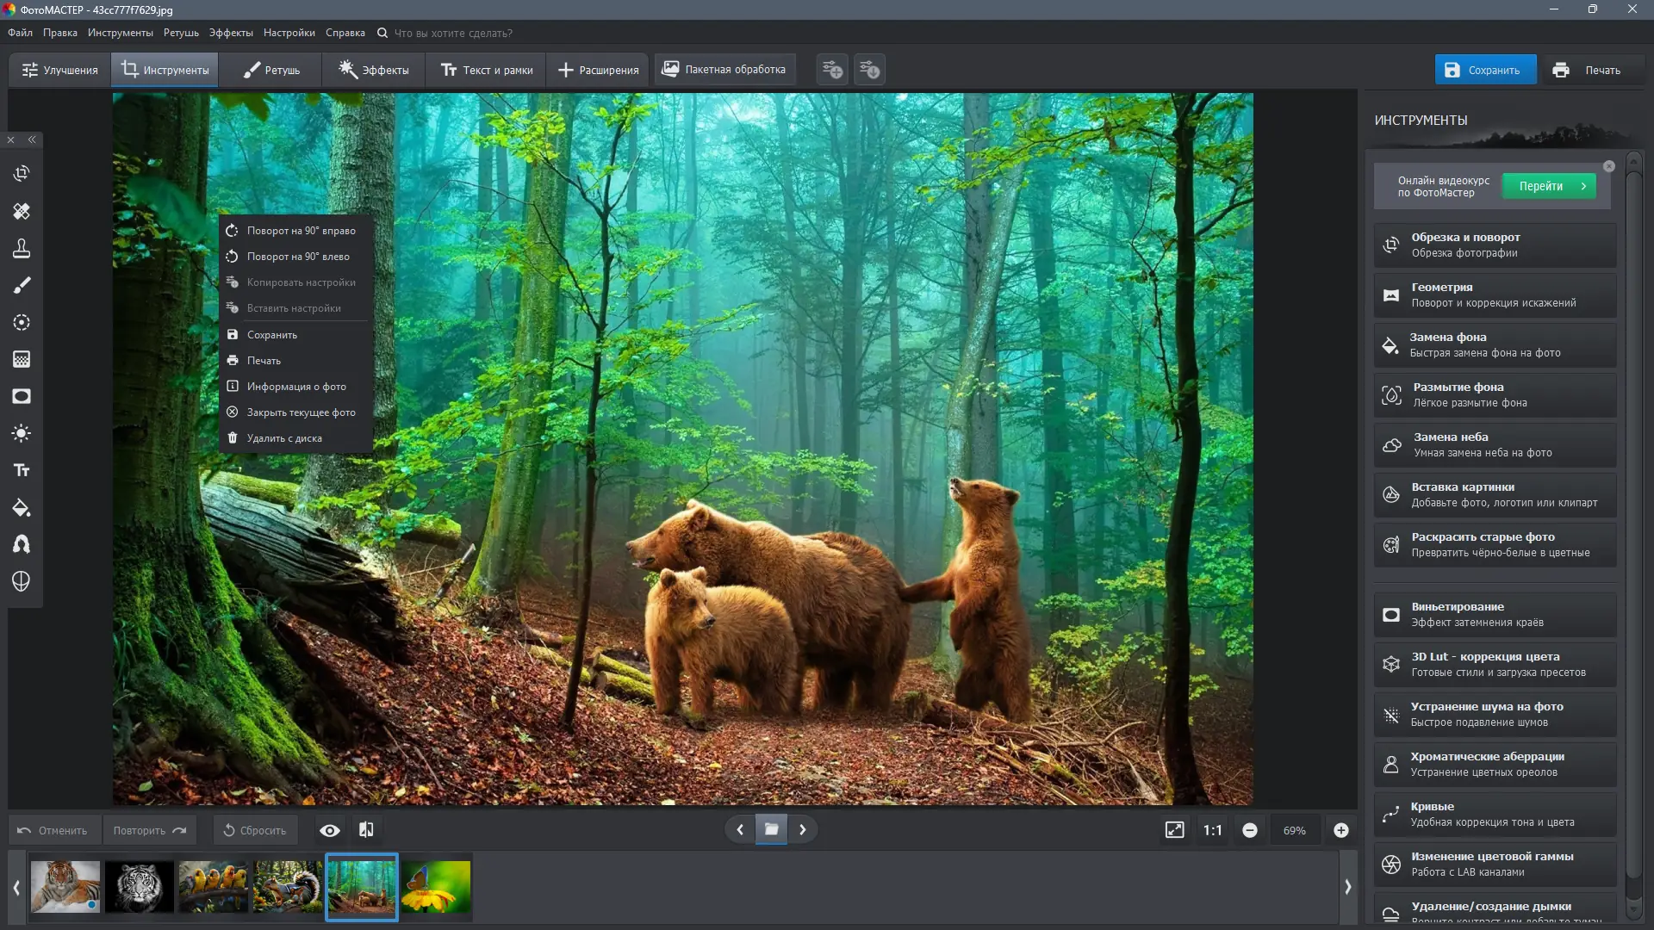The width and height of the screenshot is (1654, 930).
Task: Toggle the eye preview of original photo
Action: [329, 830]
